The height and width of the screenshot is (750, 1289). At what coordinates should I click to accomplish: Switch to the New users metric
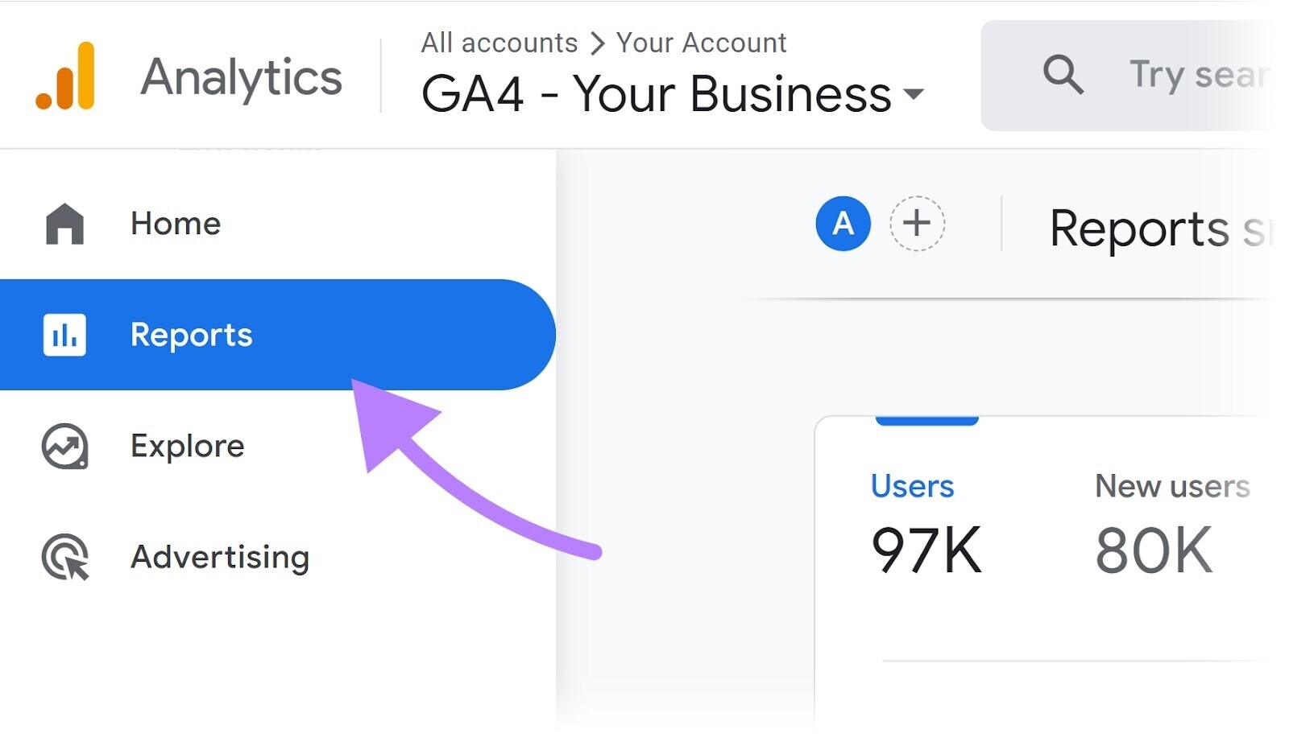[1172, 485]
